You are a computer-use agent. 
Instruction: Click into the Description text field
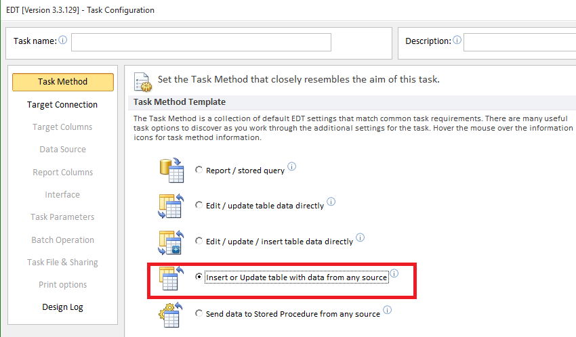[520, 42]
